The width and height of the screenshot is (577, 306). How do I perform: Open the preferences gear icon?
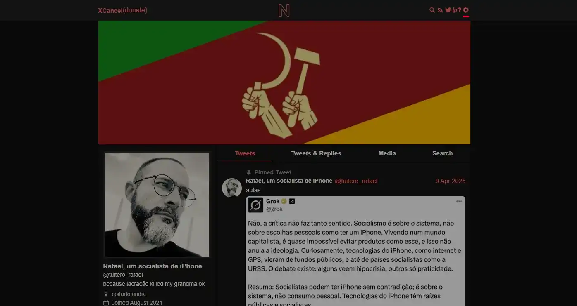click(x=466, y=10)
